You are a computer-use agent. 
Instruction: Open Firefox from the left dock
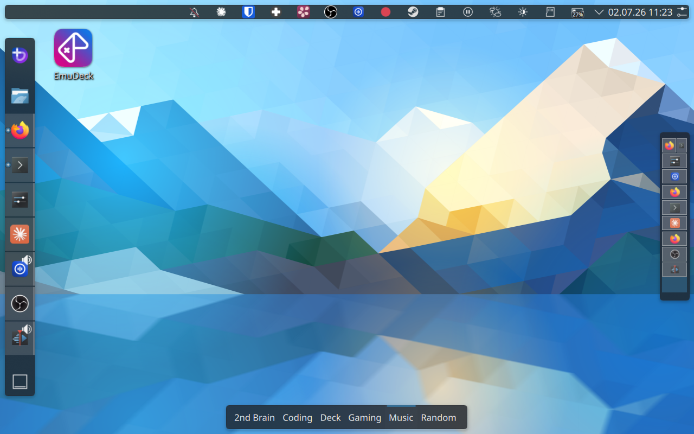point(20,130)
